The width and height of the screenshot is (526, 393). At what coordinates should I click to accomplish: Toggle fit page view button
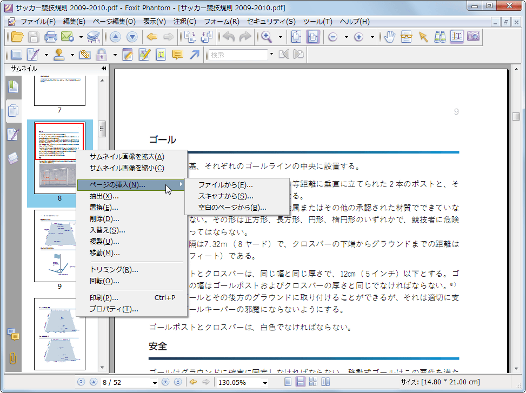[x=296, y=37]
